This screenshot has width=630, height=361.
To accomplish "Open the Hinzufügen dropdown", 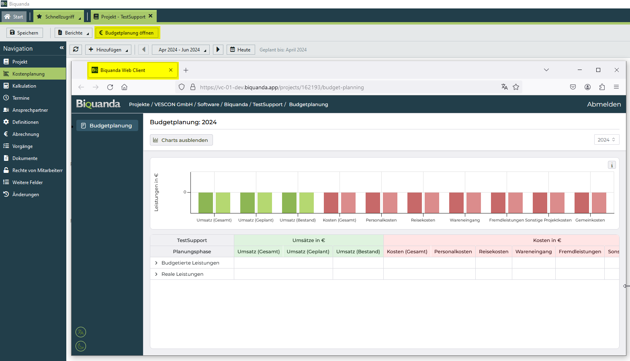I will click(108, 49).
